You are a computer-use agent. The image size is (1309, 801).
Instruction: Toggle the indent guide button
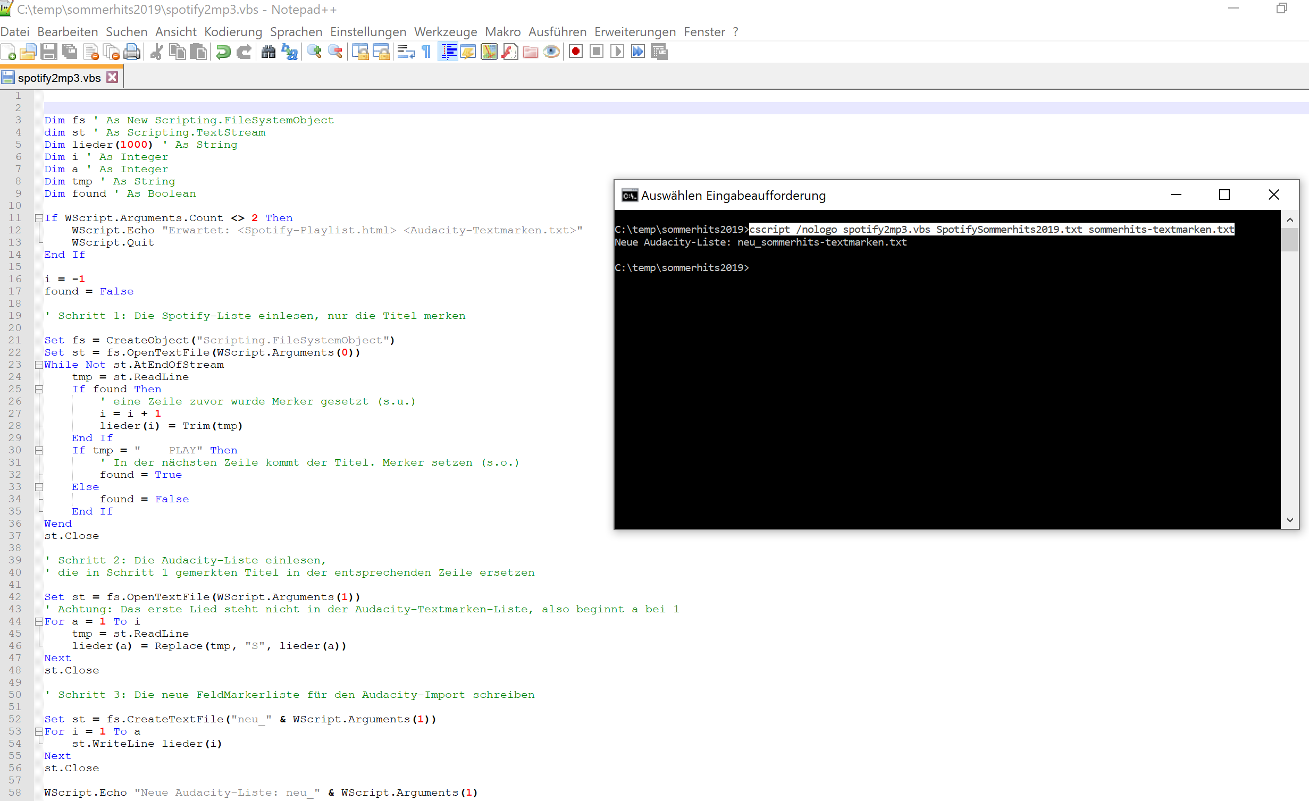click(448, 52)
